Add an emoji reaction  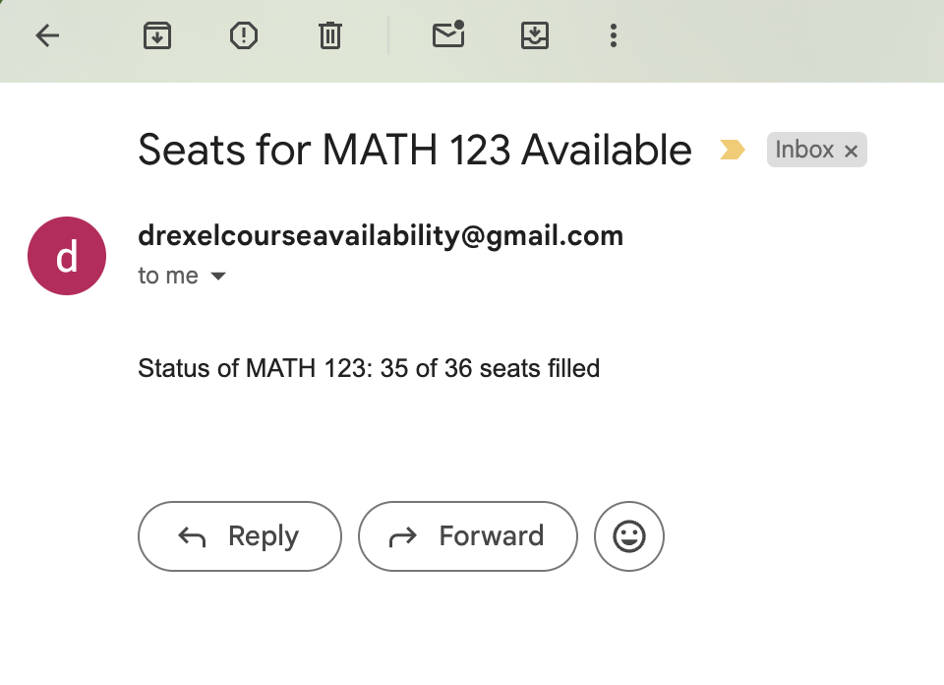[x=629, y=536]
